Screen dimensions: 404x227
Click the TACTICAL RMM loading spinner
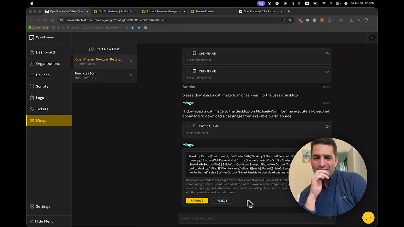click(327, 126)
